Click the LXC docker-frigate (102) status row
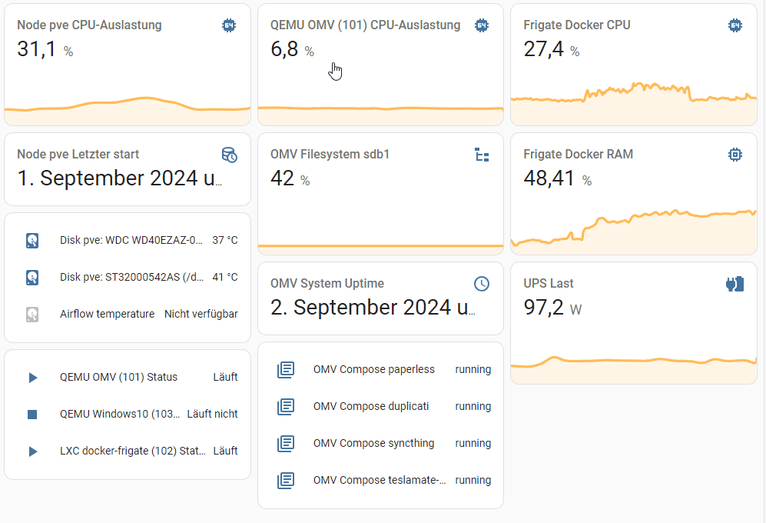Screen dimensions: 766x523 pyautogui.click(x=131, y=451)
